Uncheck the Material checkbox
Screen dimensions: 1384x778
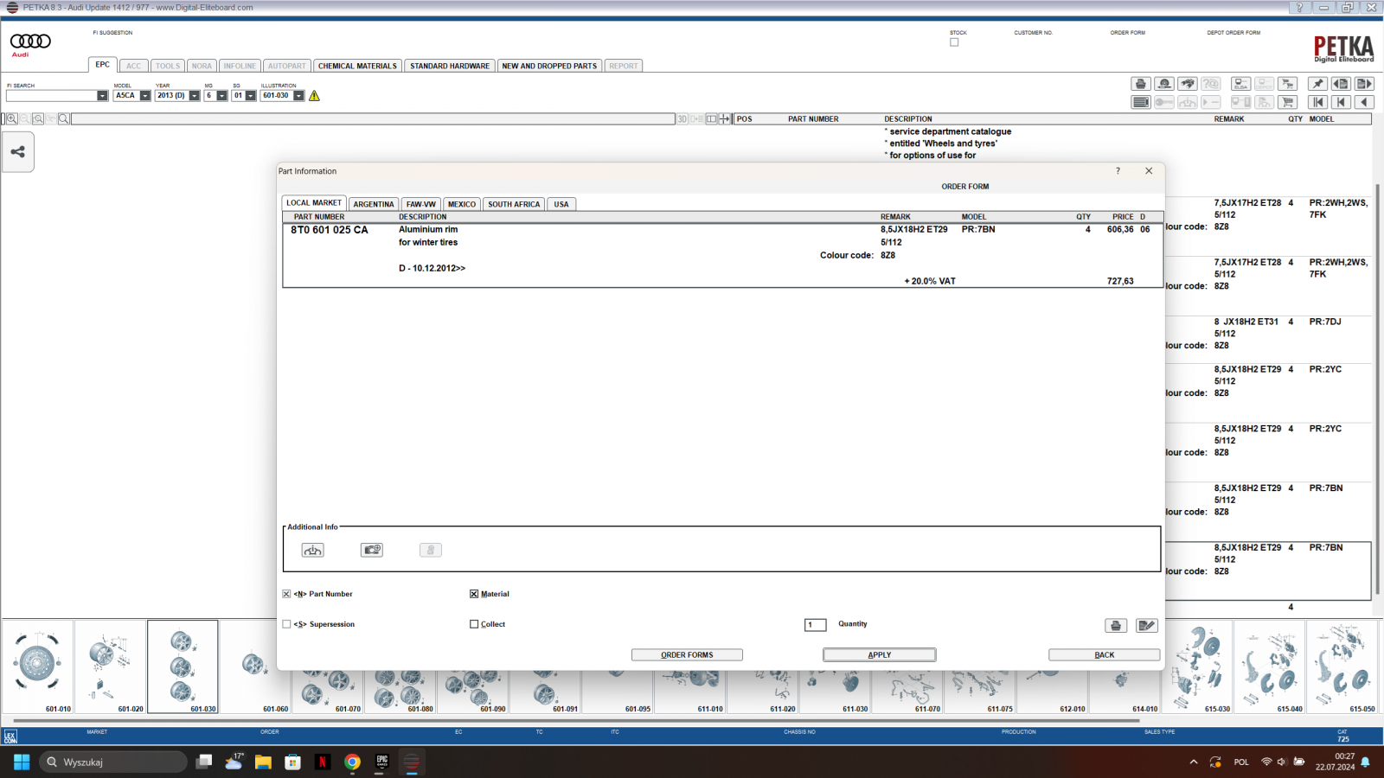coord(474,594)
